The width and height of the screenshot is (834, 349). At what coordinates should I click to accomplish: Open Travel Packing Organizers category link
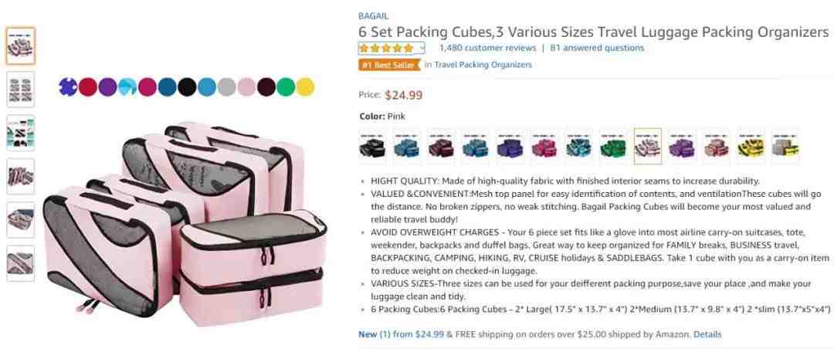(x=483, y=65)
